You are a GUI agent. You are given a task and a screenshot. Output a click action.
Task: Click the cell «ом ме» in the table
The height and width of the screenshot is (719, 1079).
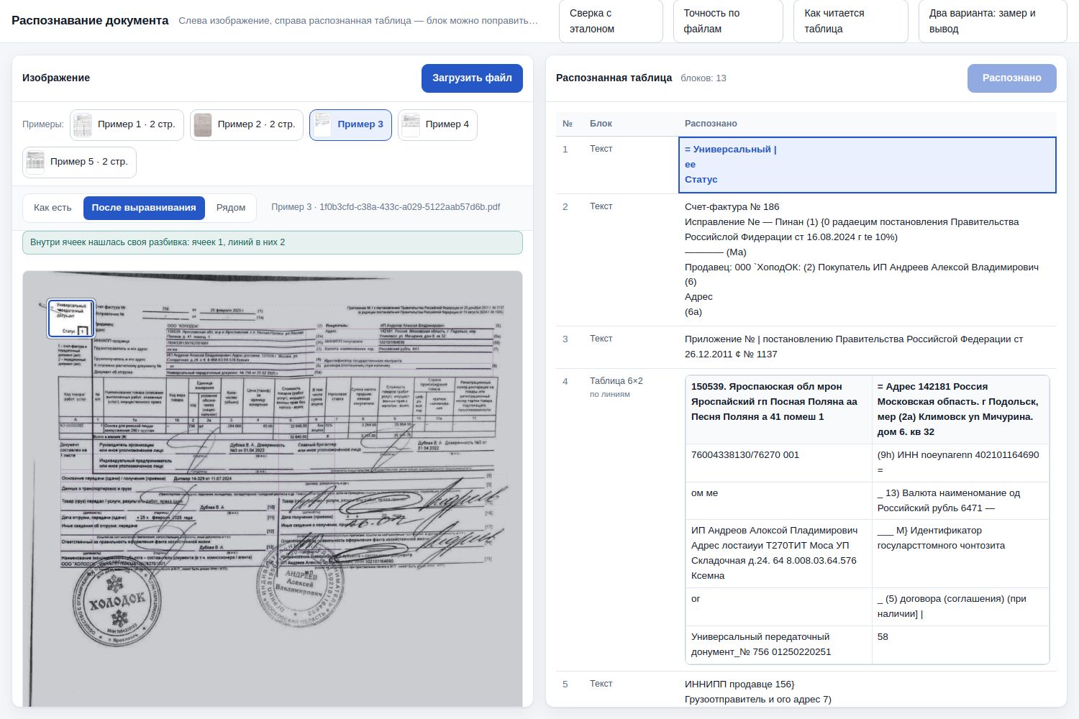click(778, 501)
